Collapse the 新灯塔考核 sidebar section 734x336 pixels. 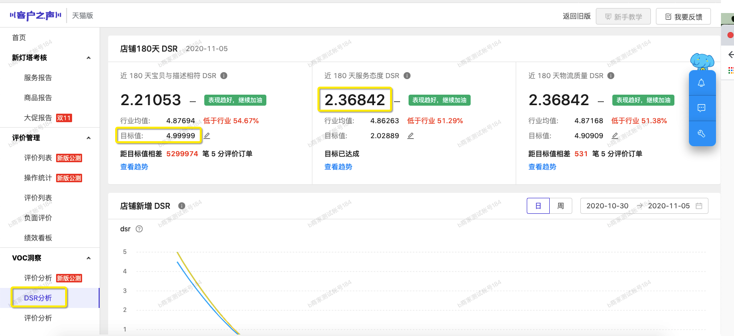89,58
